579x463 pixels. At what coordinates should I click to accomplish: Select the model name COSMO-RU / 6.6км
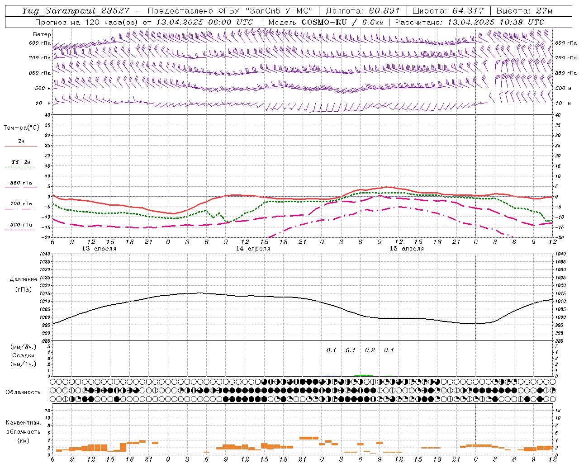coord(342,22)
